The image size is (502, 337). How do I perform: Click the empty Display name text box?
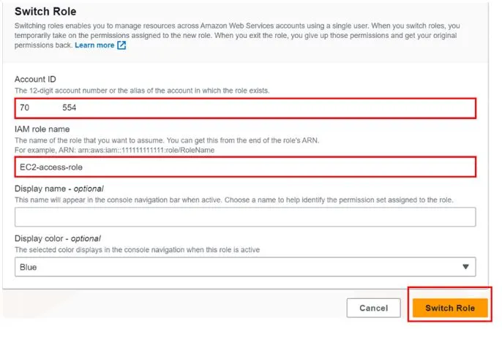coord(245,217)
